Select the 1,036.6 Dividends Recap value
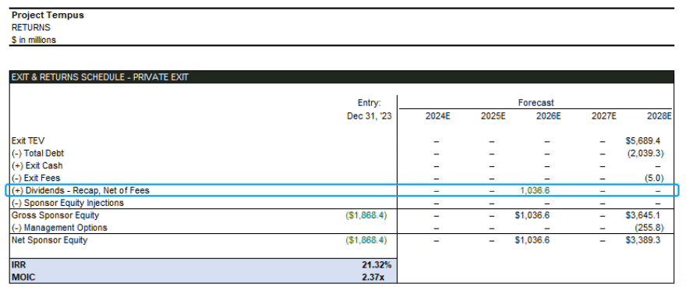The height and width of the screenshot is (287, 686). (535, 190)
